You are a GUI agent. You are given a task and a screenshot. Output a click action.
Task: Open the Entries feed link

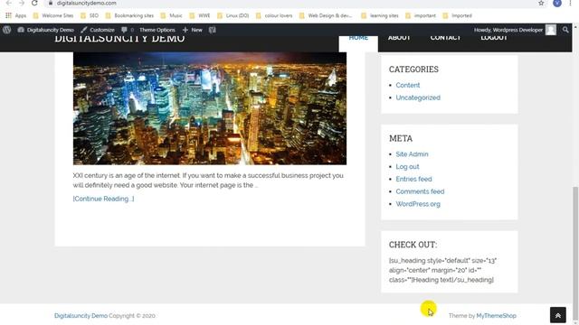click(413, 179)
